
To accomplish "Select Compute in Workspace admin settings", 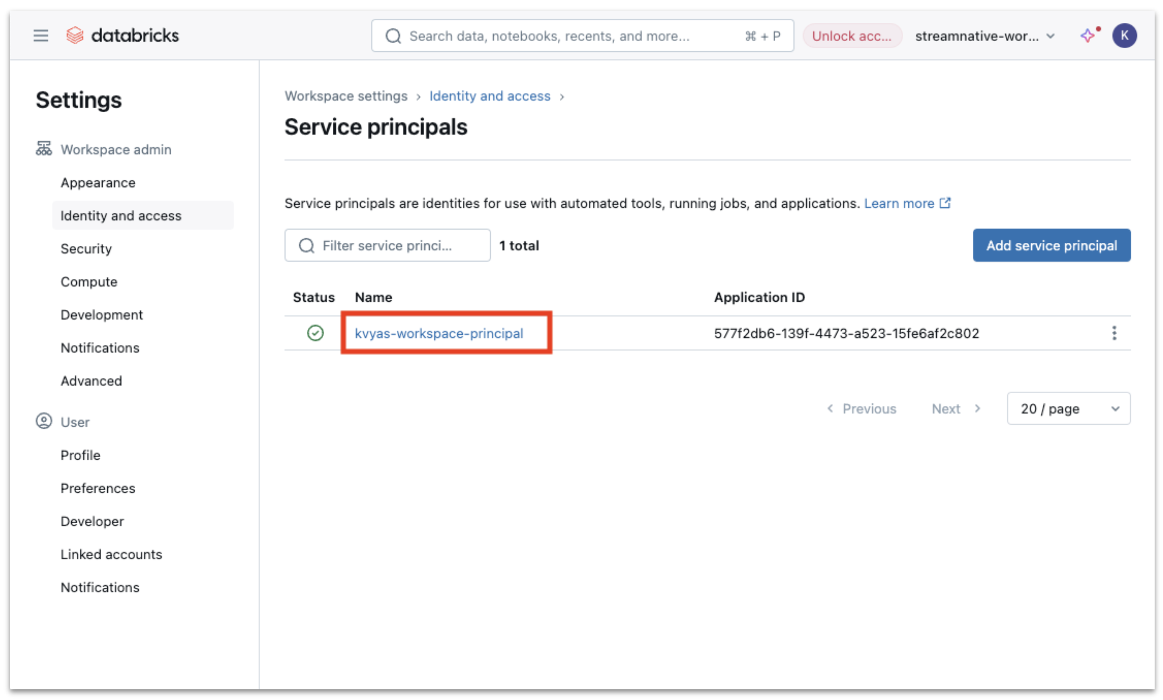I will [x=89, y=282].
